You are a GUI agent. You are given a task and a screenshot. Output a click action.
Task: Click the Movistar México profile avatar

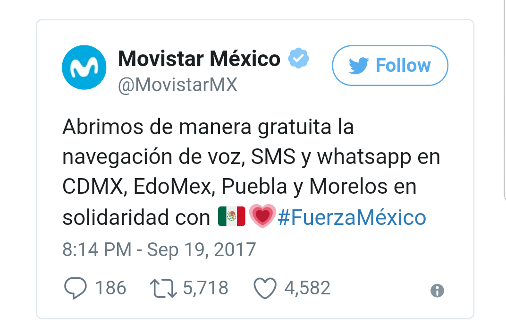click(84, 67)
